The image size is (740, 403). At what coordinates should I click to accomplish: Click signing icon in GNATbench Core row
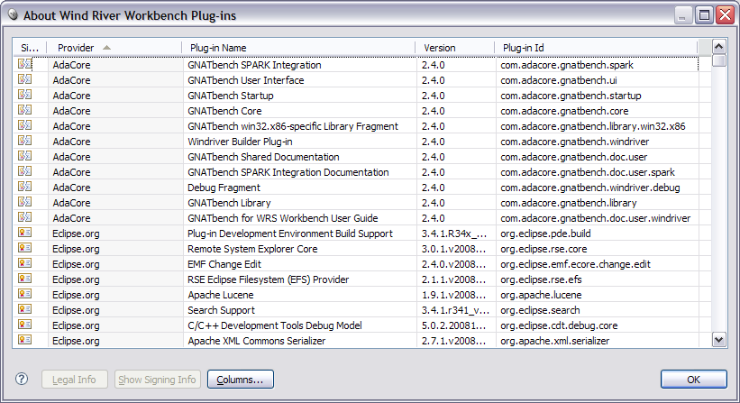click(25, 110)
